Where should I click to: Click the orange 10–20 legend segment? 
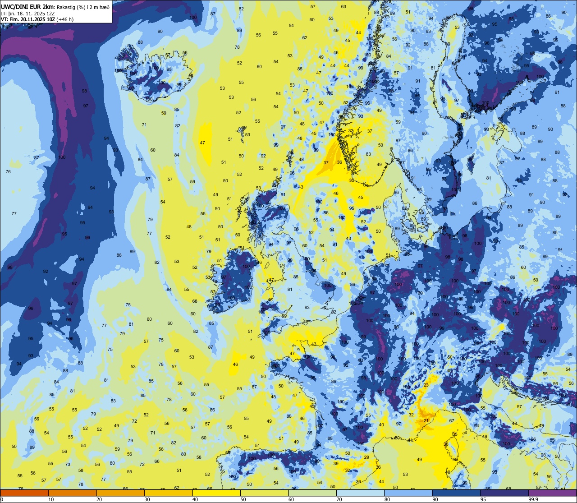72,493
